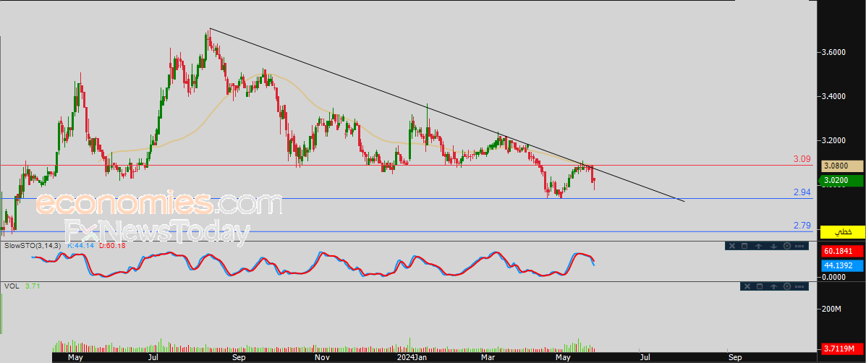Click the yellow Arabic label tag

tap(842, 231)
